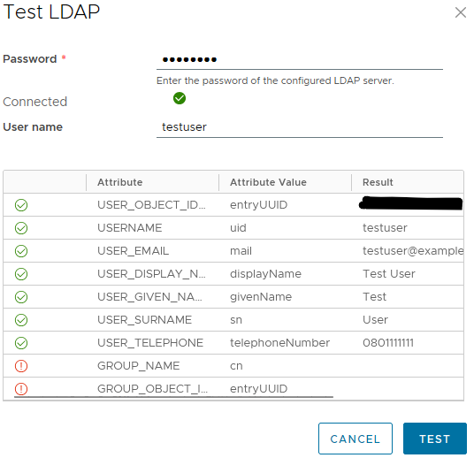Click the Attribute Value column header
Image resolution: width=474 pixels, height=458 pixels.
coord(269,182)
